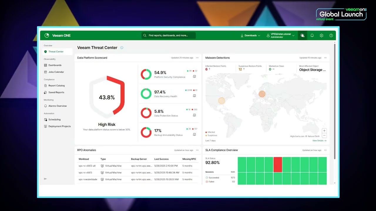Viewport: 376px width, 211px height.
Task: Zoom out on the malware map
Action: (324, 135)
